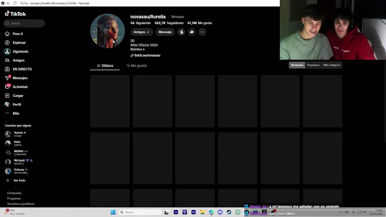This screenshot has height=217, width=386.
Task: Click the add-friend person icon button
Action: (181, 32)
